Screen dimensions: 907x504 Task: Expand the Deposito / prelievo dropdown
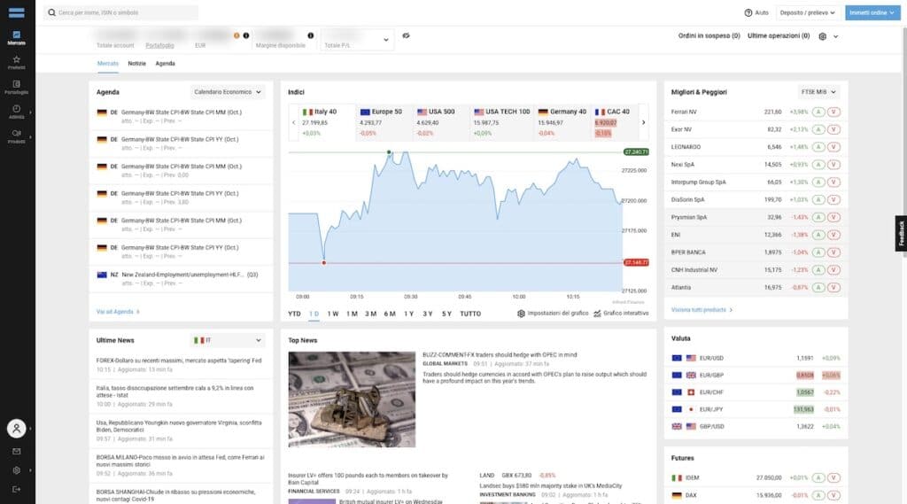807,12
